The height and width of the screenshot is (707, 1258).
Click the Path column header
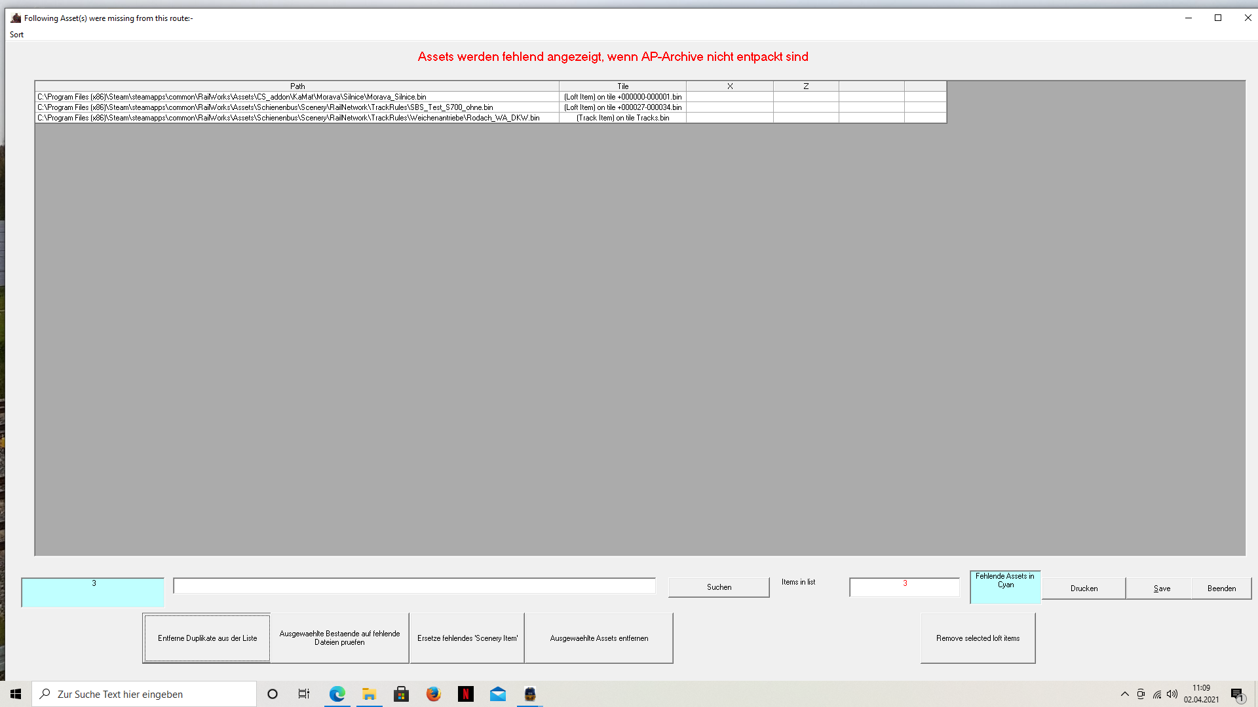(x=297, y=86)
